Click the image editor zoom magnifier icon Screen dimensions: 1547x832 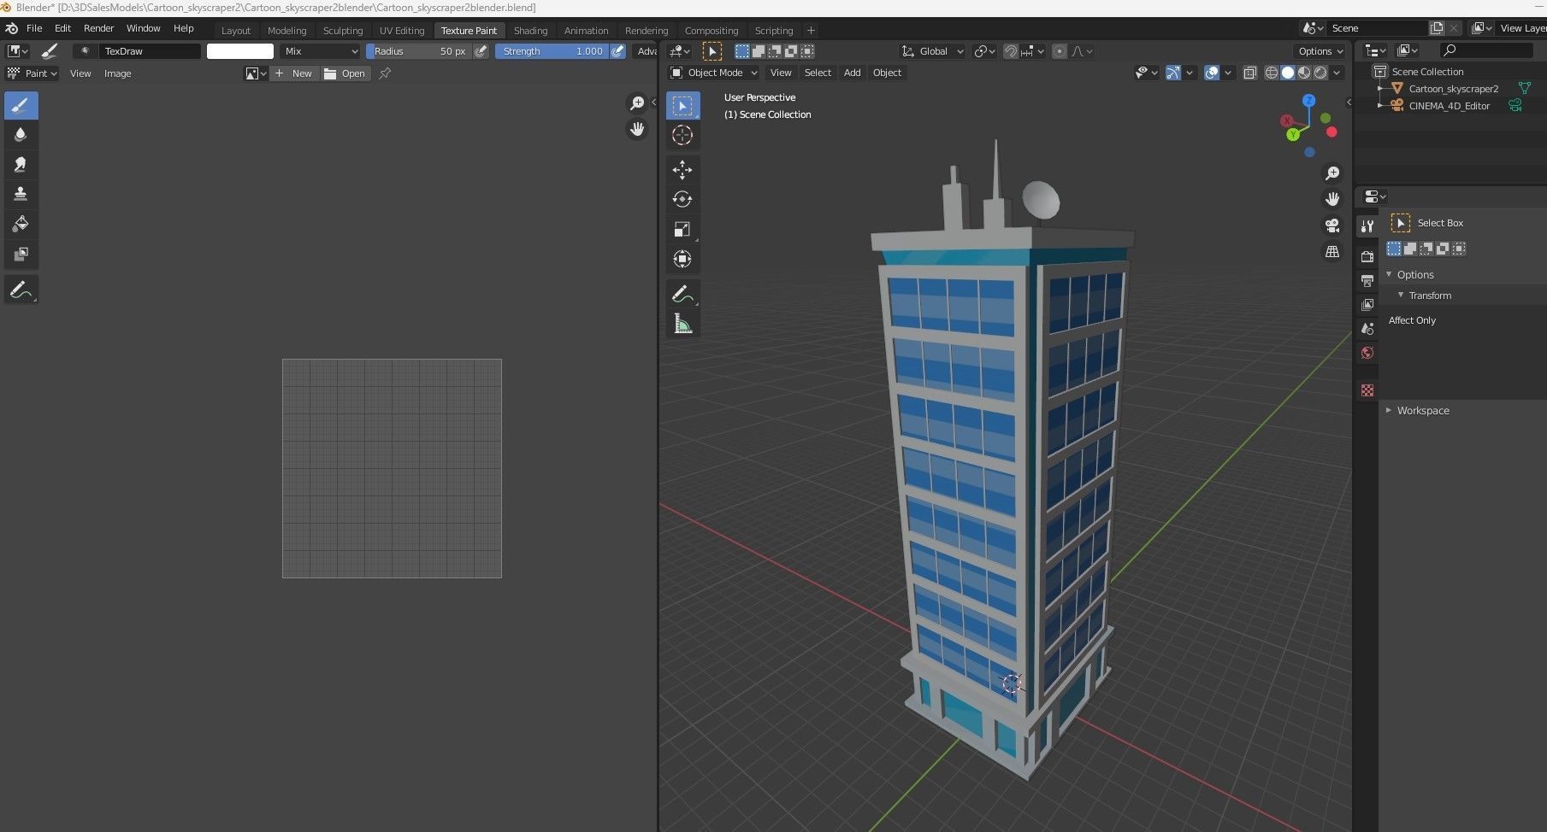tap(637, 103)
